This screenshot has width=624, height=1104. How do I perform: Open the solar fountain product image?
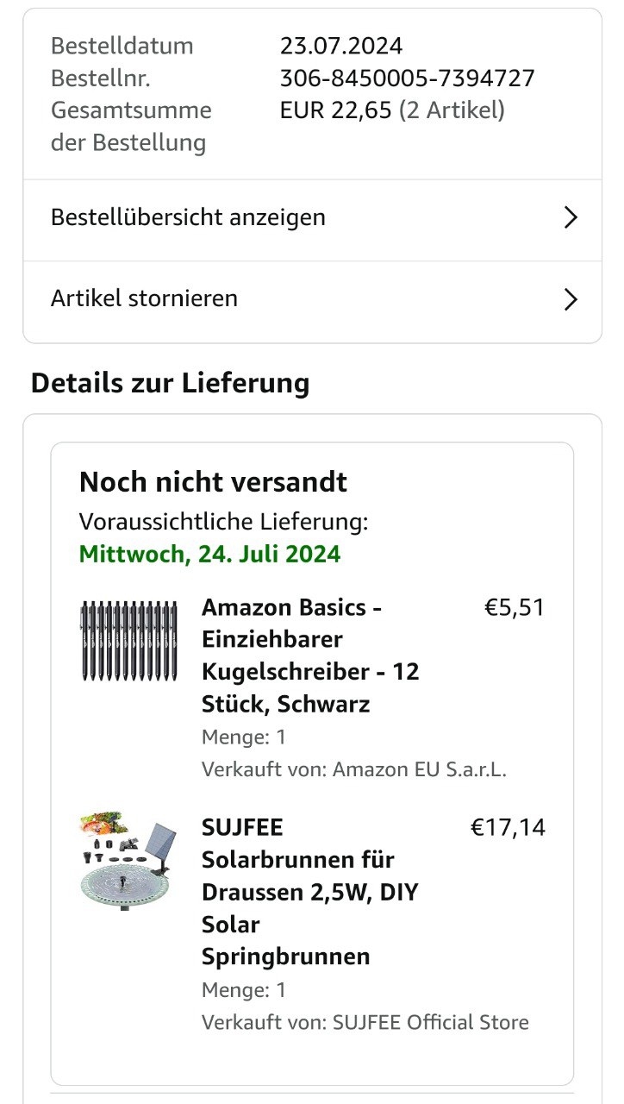pyautogui.click(x=126, y=858)
